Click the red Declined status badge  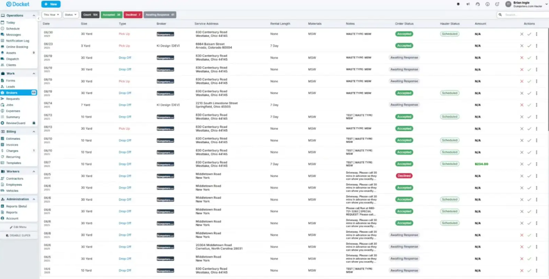pyautogui.click(x=404, y=176)
